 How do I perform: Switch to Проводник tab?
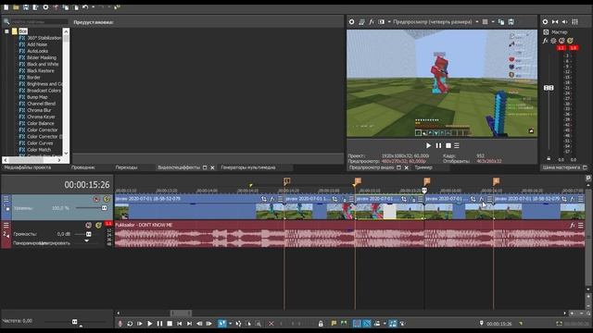82,167
